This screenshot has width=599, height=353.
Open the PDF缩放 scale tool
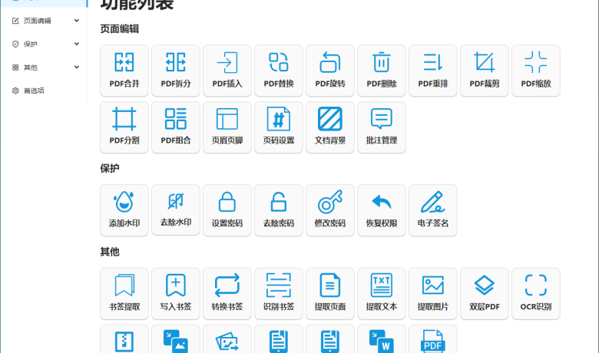[535, 71]
